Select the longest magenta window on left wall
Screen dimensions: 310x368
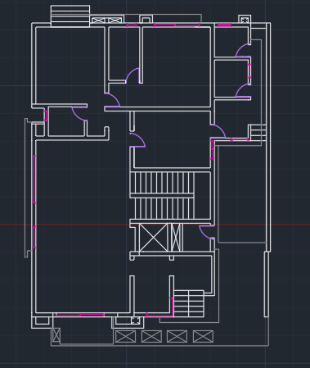pyautogui.click(x=34, y=179)
